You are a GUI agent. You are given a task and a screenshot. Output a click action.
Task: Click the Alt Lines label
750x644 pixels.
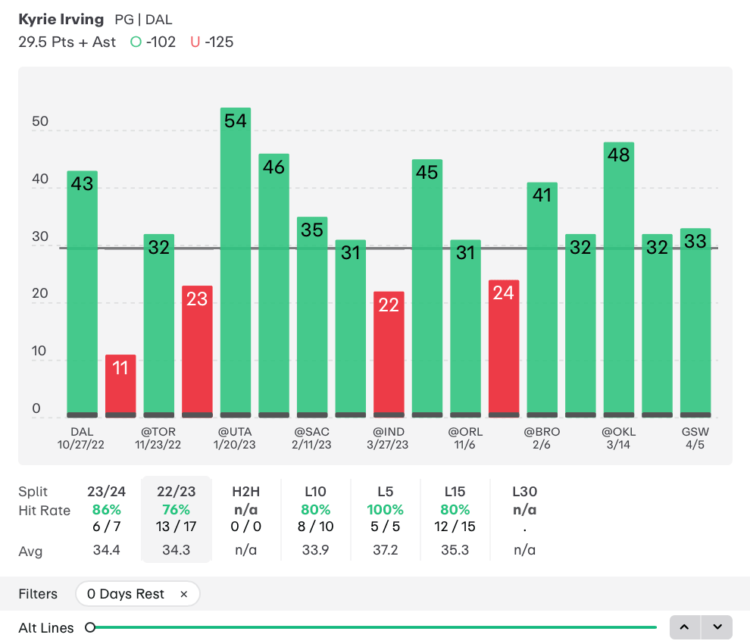46,628
